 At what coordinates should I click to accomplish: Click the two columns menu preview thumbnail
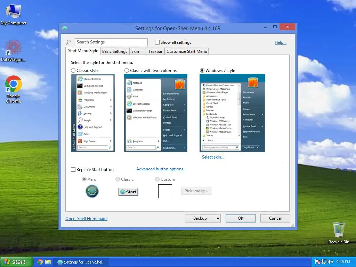tap(156, 113)
